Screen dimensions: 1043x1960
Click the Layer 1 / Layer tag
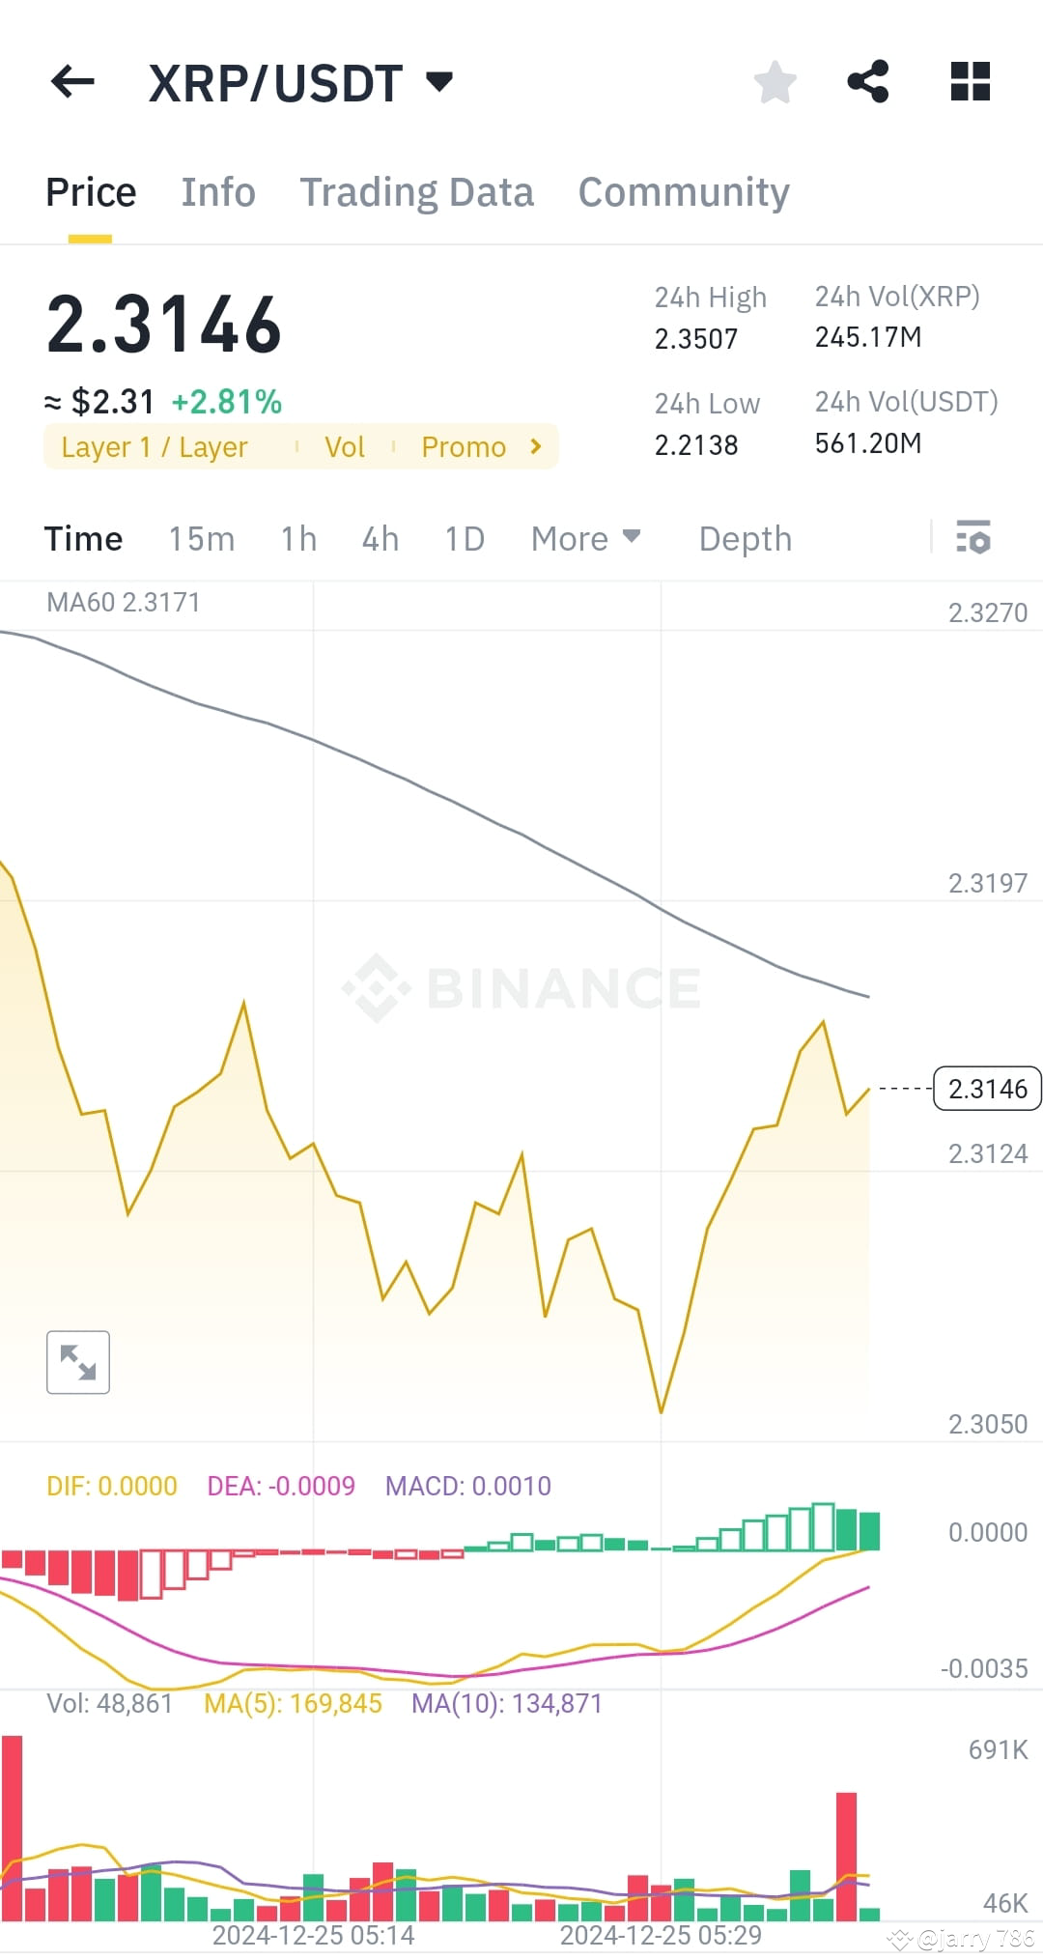click(155, 446)
